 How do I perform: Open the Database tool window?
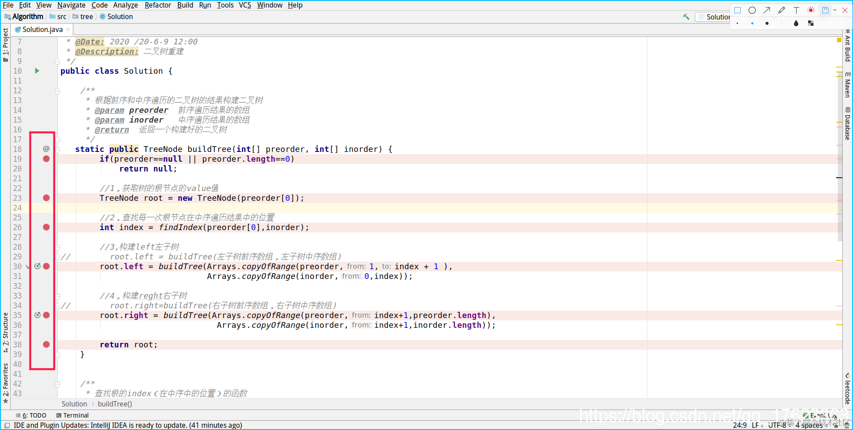[848, 123]
